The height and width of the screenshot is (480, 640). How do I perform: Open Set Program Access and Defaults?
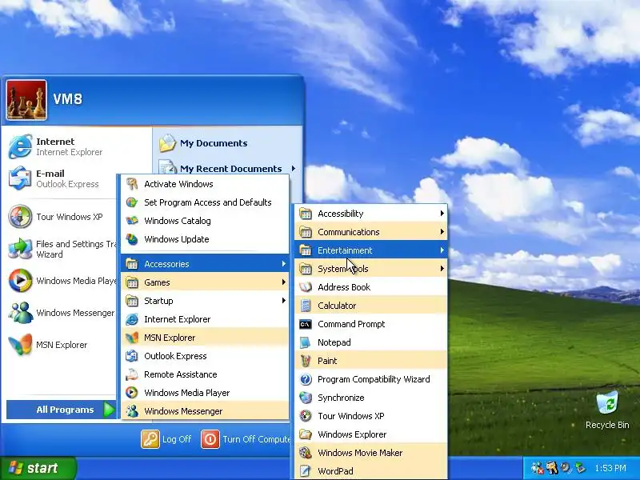pyautogui.click(x=205, y=202)
